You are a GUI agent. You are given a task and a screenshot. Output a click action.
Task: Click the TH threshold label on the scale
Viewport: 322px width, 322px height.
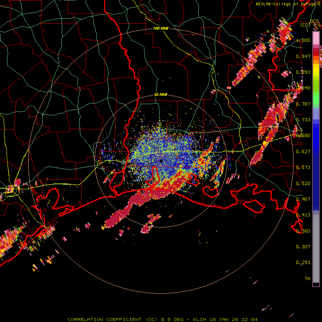pos(307,279)
